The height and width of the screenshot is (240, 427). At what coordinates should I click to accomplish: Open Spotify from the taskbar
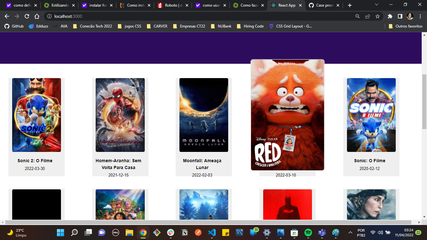pyautogui.click(x=308, y=232)
